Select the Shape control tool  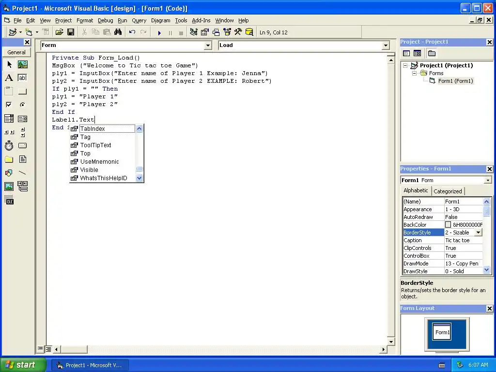click(x=9, y=173)
